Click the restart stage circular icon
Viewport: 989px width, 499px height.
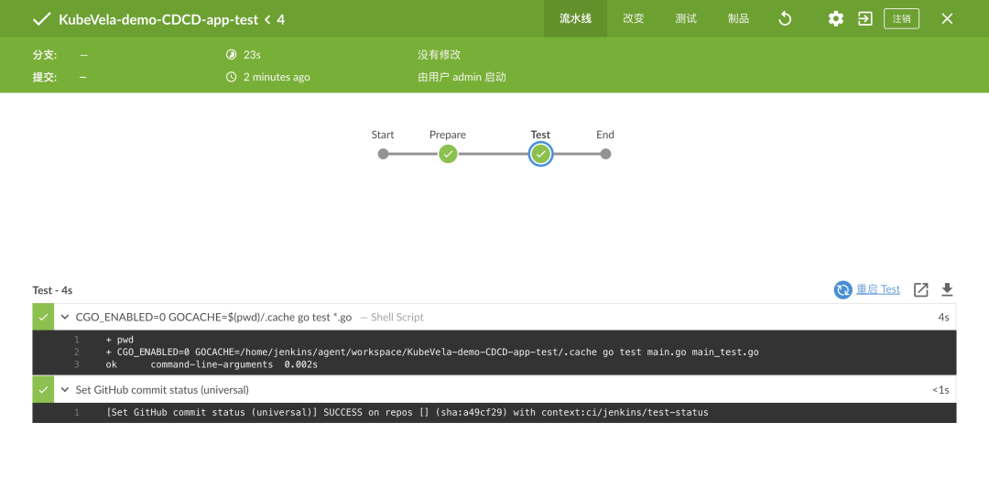point(842,289)
